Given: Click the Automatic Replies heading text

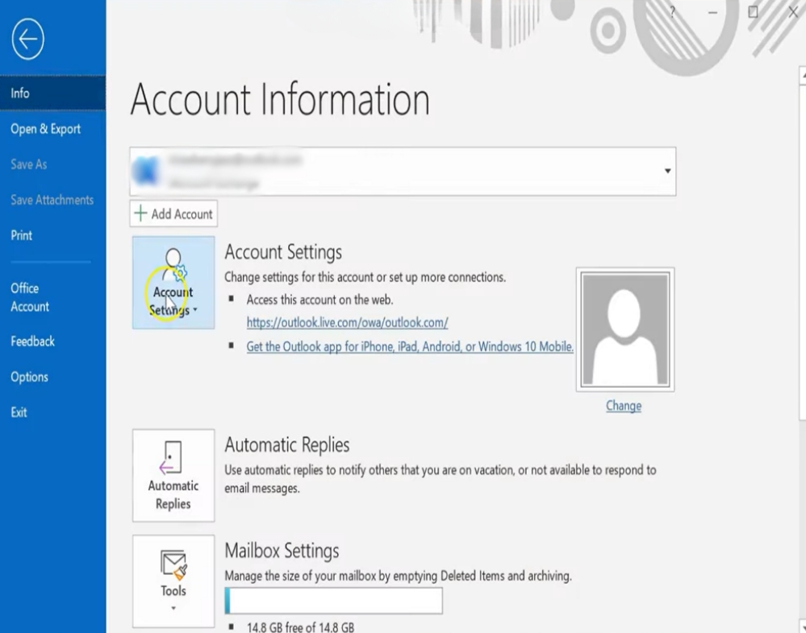Looking at the screenshot, I should (287, 444).
